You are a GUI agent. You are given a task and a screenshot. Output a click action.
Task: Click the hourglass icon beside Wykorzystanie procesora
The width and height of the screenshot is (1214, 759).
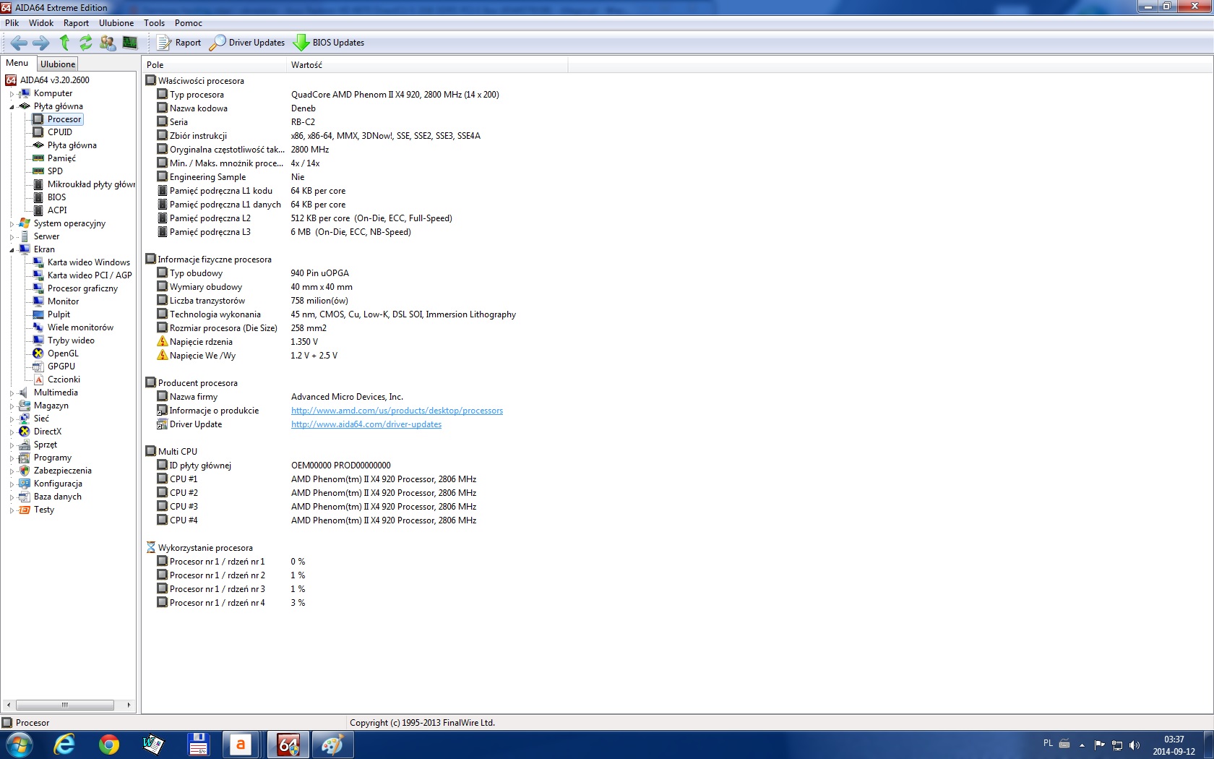tap(151, 548)
